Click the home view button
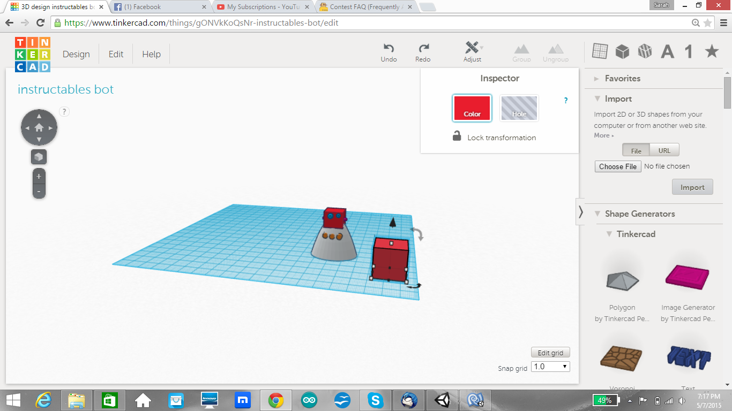 tap(39, 128)
